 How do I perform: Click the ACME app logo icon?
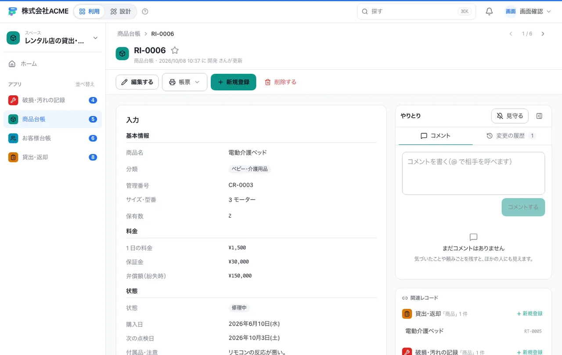12,11
